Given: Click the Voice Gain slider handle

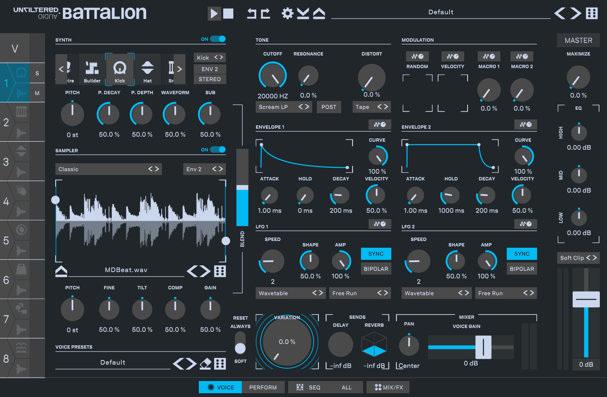Looking at the screenshot, I should (x=483, y=347).
